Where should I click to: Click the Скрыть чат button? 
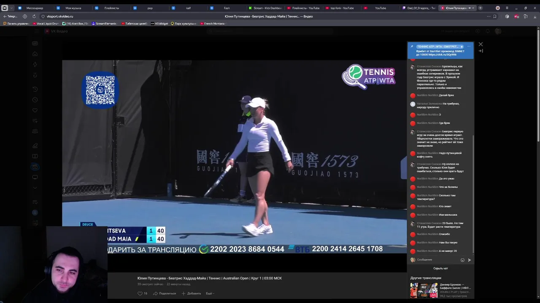click(440, 268)
